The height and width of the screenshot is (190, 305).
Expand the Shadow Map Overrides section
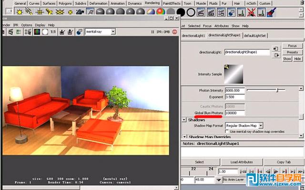point(184,137)
